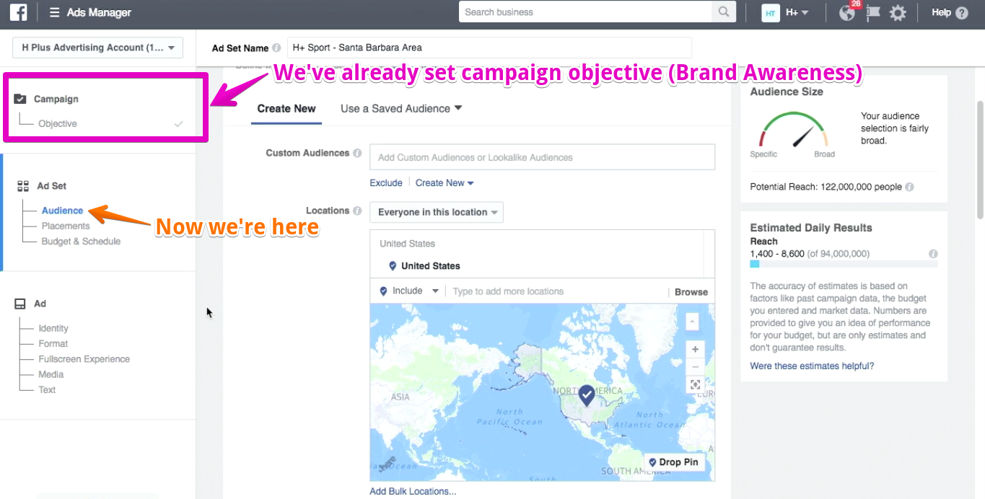Screen dimensions: 985x499
Task: Open the Format step
Action: click(53, 343)
